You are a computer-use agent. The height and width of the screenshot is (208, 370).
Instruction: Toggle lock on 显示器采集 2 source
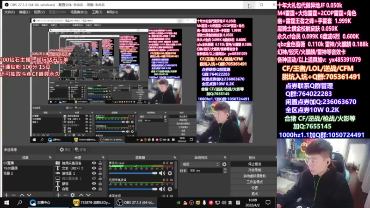point(100,178)
